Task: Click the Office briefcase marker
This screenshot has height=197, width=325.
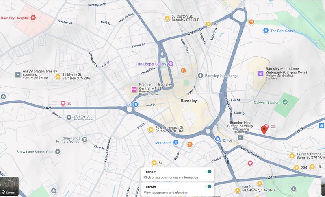Action: [218, 139]
